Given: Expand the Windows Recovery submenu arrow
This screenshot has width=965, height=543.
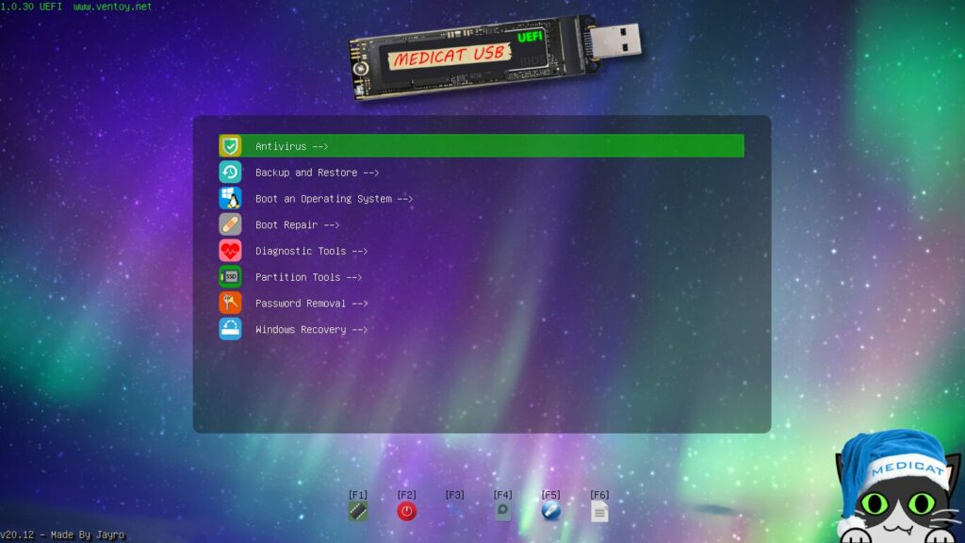Looking at the screenshot, I should coord(359,329).
